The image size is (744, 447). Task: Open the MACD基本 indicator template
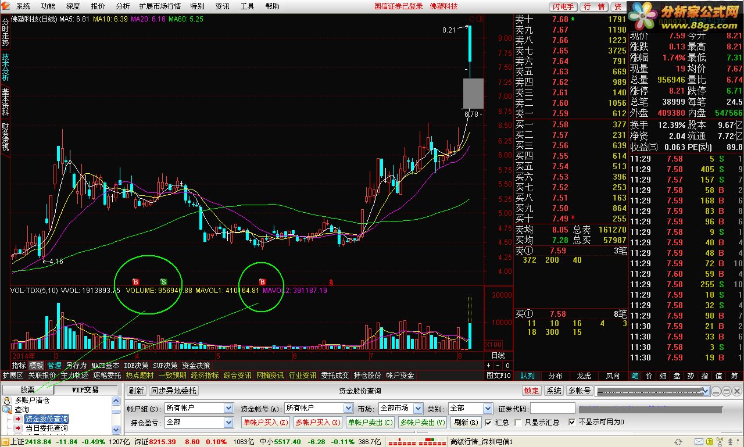[x=105, y=366]
